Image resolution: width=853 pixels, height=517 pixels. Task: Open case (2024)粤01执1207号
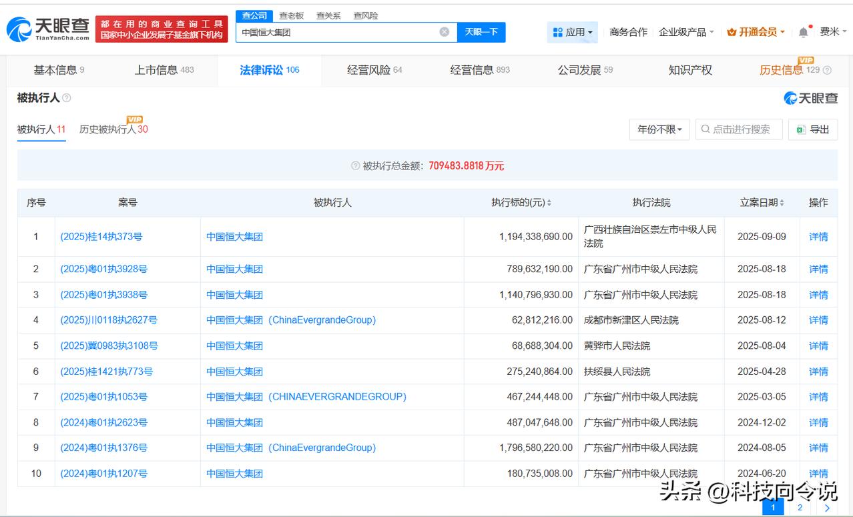pyautogui.click(x=104, y=474)
